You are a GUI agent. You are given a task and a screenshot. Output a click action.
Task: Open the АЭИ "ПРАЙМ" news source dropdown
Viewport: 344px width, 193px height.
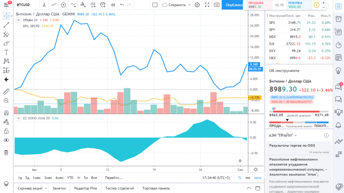295,136
